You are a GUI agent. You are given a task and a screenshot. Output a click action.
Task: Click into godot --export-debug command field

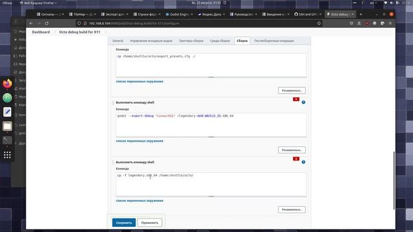211,124
